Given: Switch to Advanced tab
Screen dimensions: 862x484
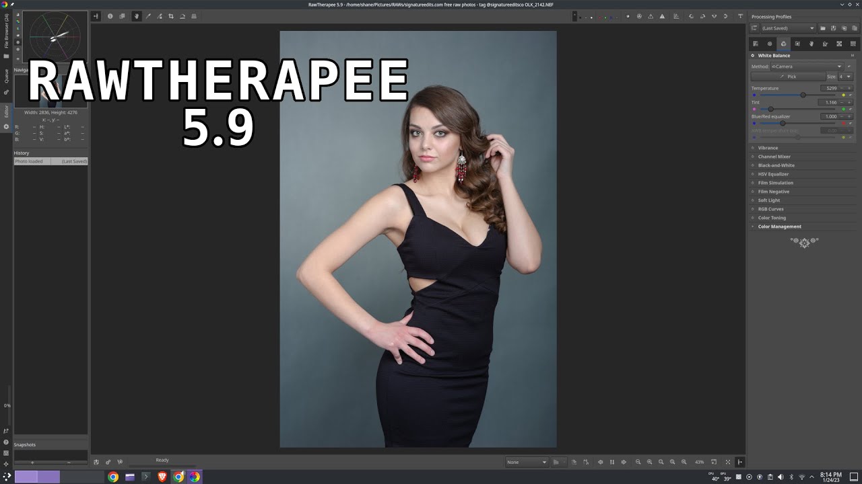Looking at the screenshot, I should pos(797,44).
